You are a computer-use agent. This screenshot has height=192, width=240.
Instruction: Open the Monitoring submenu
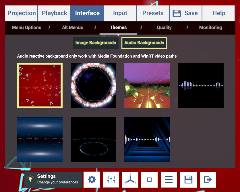coord(210,28)
